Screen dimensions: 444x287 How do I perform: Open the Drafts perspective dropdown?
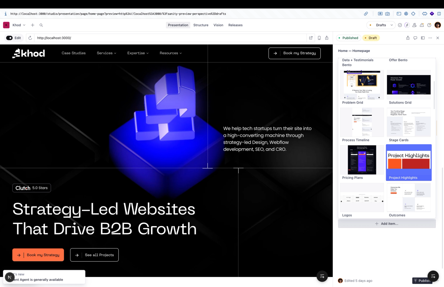click(381, 25)
